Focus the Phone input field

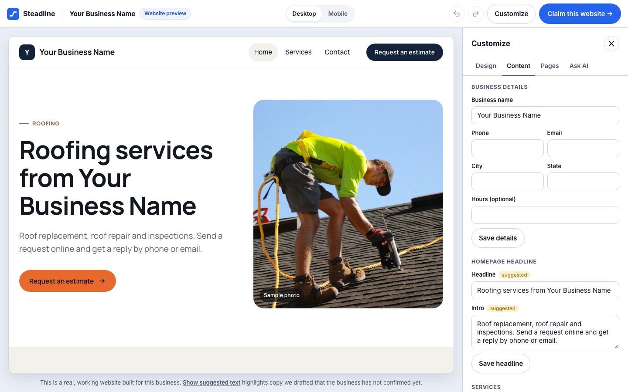508,149
